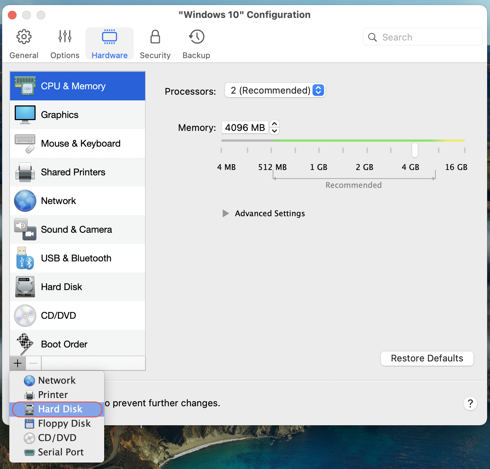The height and width of the screenshot is (469, 490).
Task: Click the Memory stepper up arrow
Action: coord(274,124)
